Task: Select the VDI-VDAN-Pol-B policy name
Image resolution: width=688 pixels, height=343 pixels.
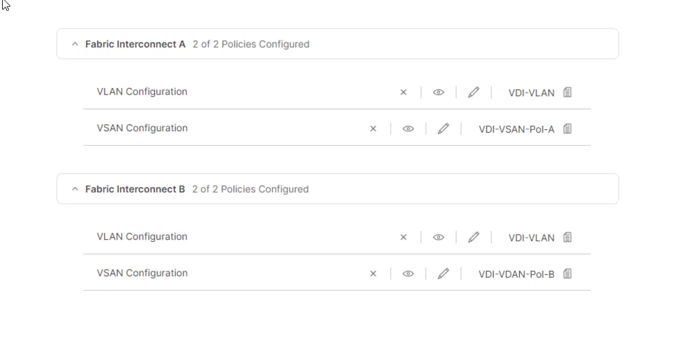Action: tap(516, 274)
